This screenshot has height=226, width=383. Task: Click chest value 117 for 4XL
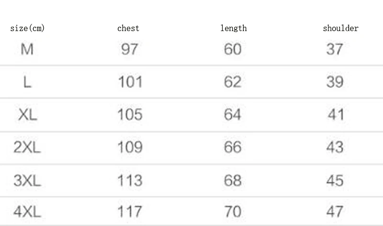[130, 211]
